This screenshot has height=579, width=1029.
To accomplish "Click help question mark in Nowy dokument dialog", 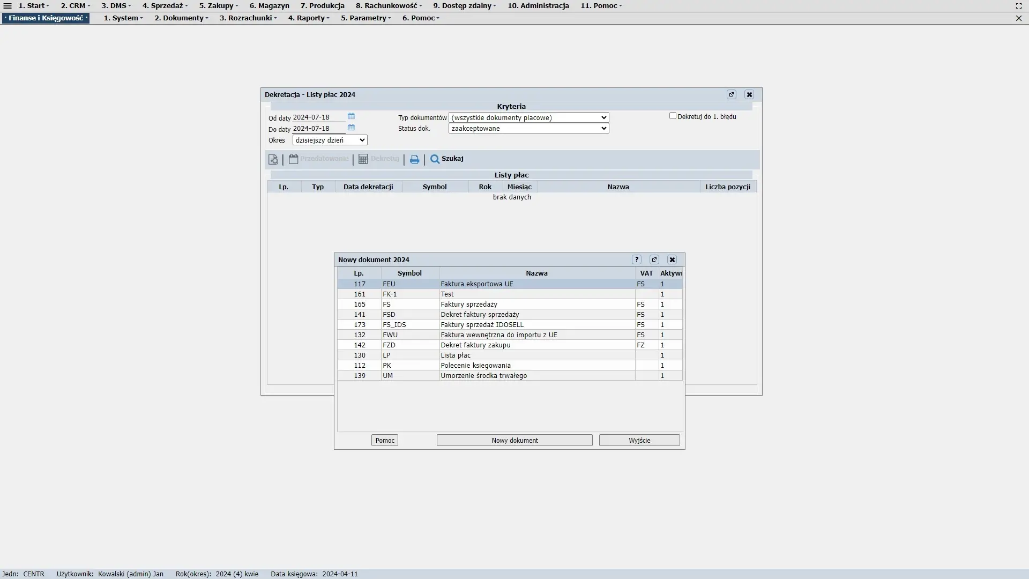I will point(637,259).
